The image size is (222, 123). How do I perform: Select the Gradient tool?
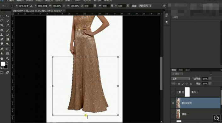point(8,39)
